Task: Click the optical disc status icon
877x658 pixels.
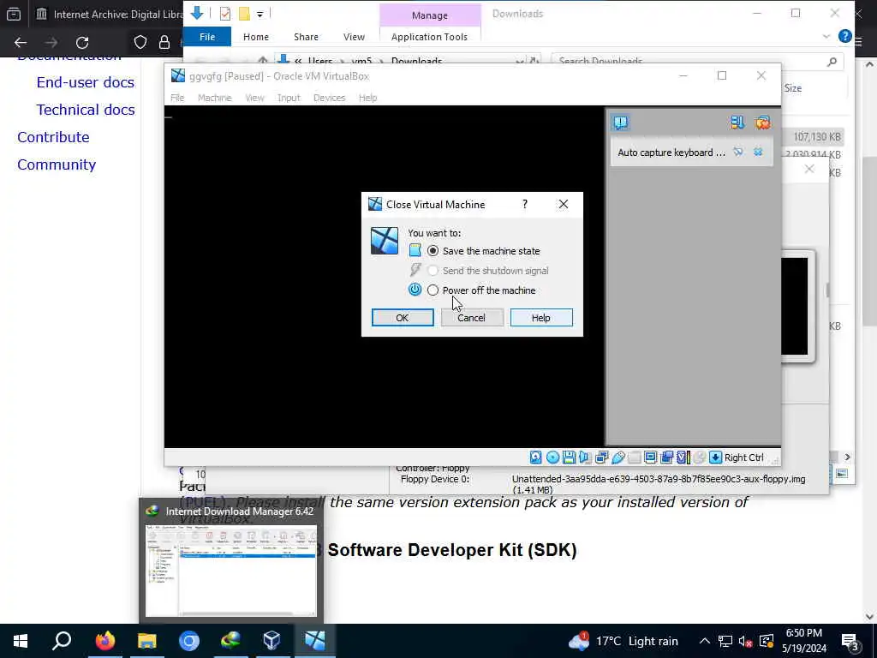Action: [552, 458]
